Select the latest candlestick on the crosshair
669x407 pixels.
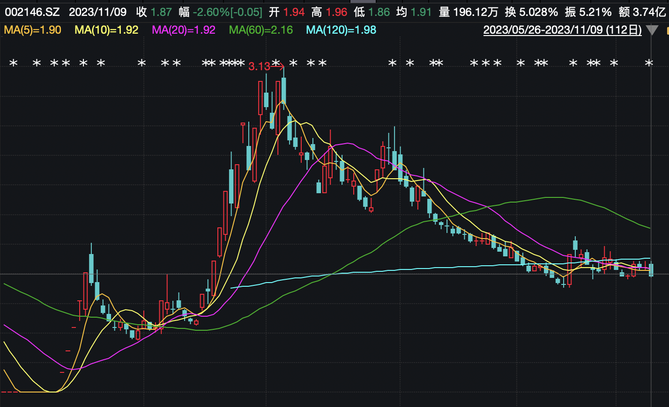pos(651,269)
